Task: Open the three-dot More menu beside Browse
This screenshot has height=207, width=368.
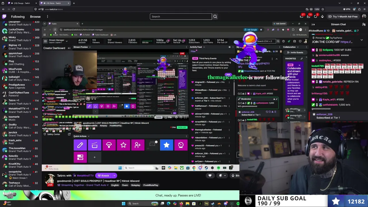Action: tap(47, 17)
